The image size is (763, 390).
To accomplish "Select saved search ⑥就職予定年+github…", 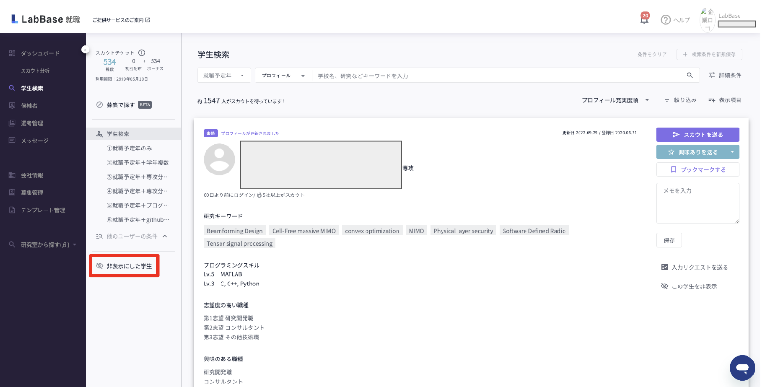I will [x=137, y=220].
